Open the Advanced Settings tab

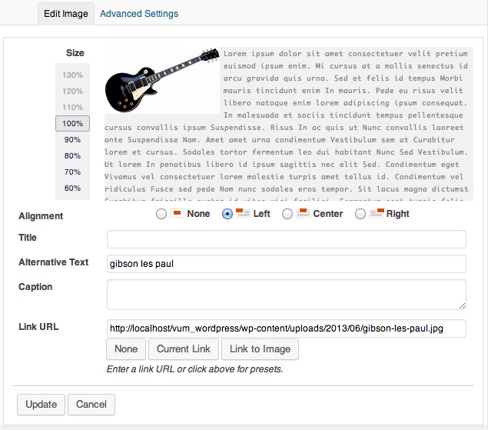139,14
